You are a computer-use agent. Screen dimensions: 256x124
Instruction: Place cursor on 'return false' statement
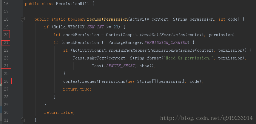click(59, 112)
